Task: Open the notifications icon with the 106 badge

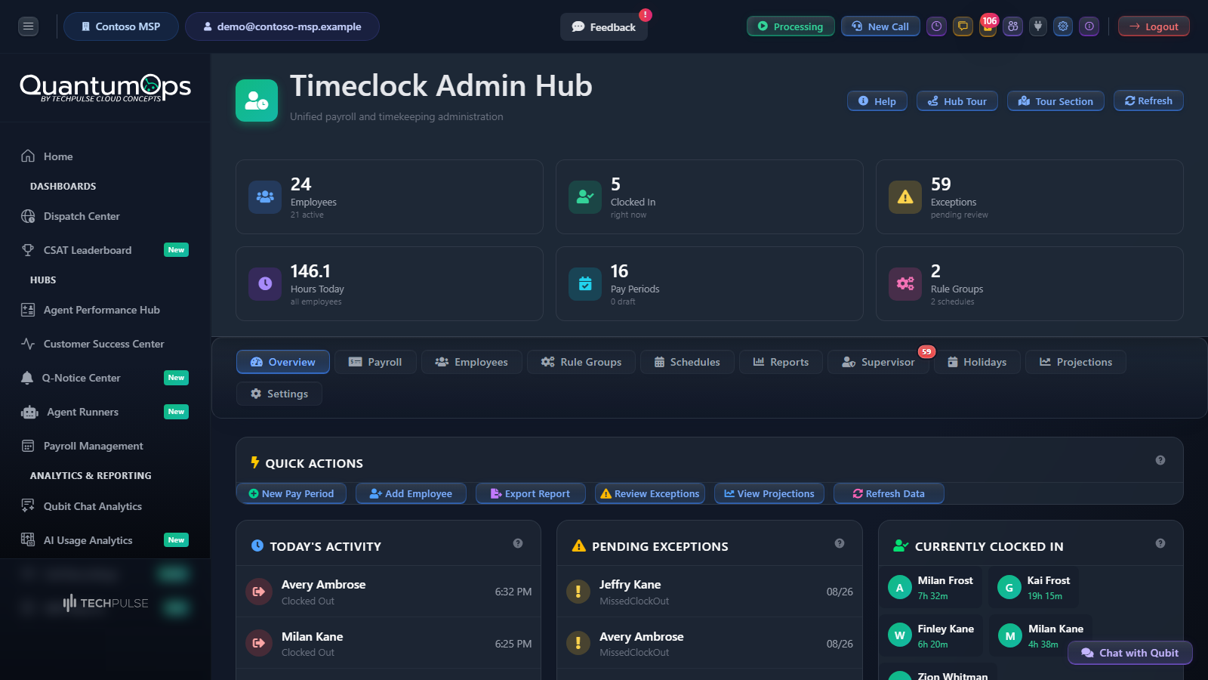Action: click(988, 26)
